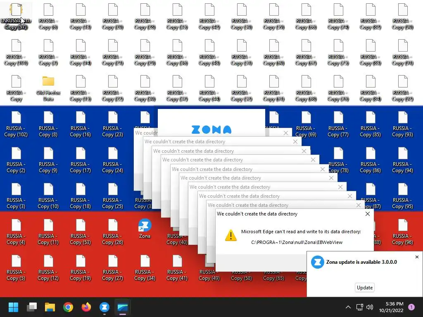Viewport: 423px width, 317px height.
Task: Select file RUSSIA - Copy (35)
Action: tap(177, 17)
